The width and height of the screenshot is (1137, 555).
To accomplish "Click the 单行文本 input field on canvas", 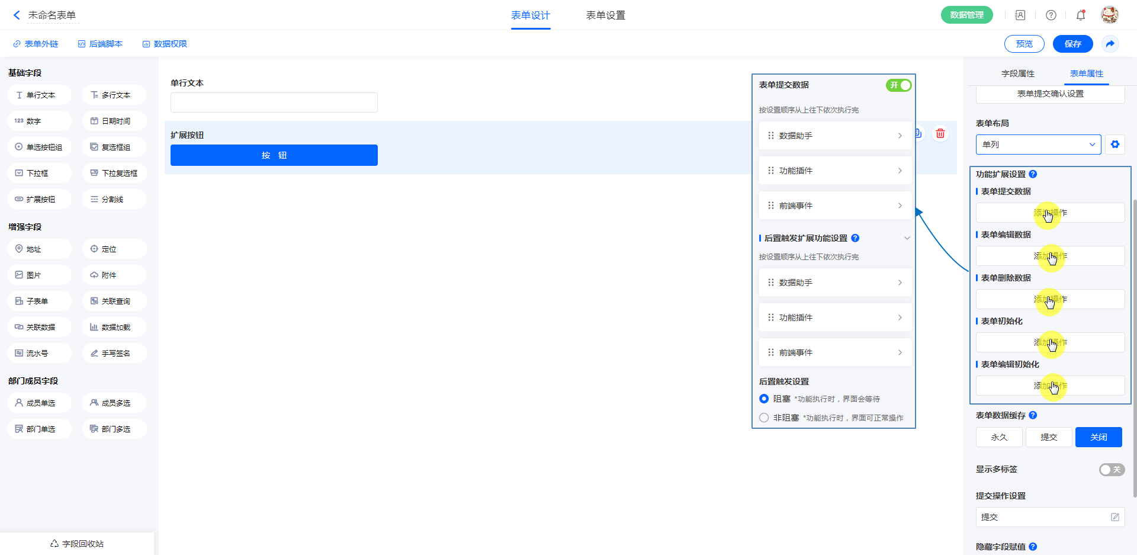I will pos(274,102).
